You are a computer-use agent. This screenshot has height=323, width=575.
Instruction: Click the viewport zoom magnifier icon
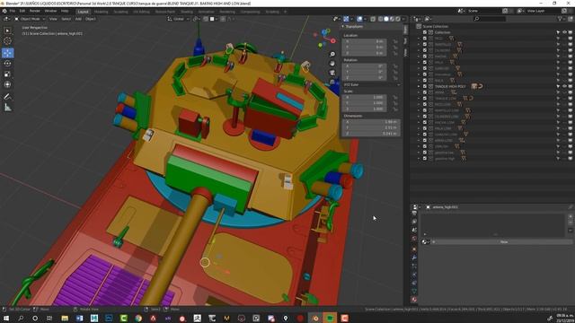pos(332,54)
